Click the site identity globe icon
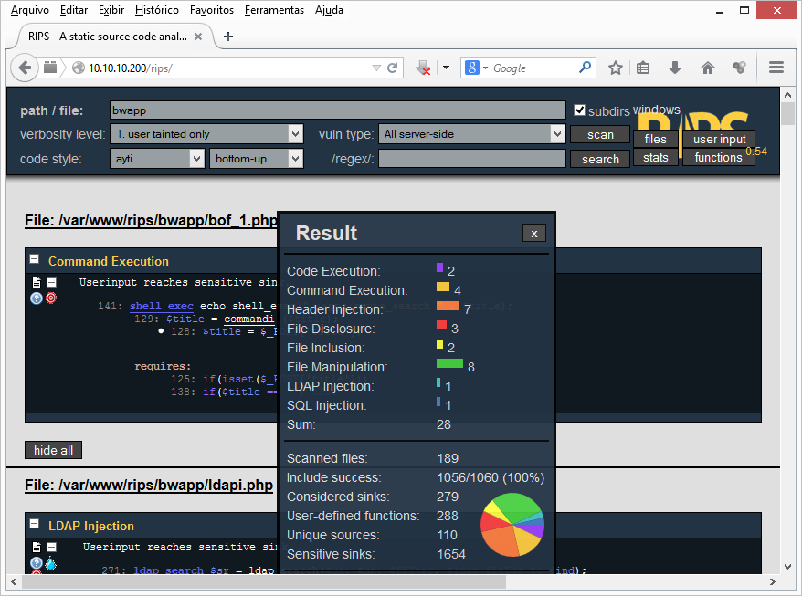 pyautogui.click(x=79, y=68)
